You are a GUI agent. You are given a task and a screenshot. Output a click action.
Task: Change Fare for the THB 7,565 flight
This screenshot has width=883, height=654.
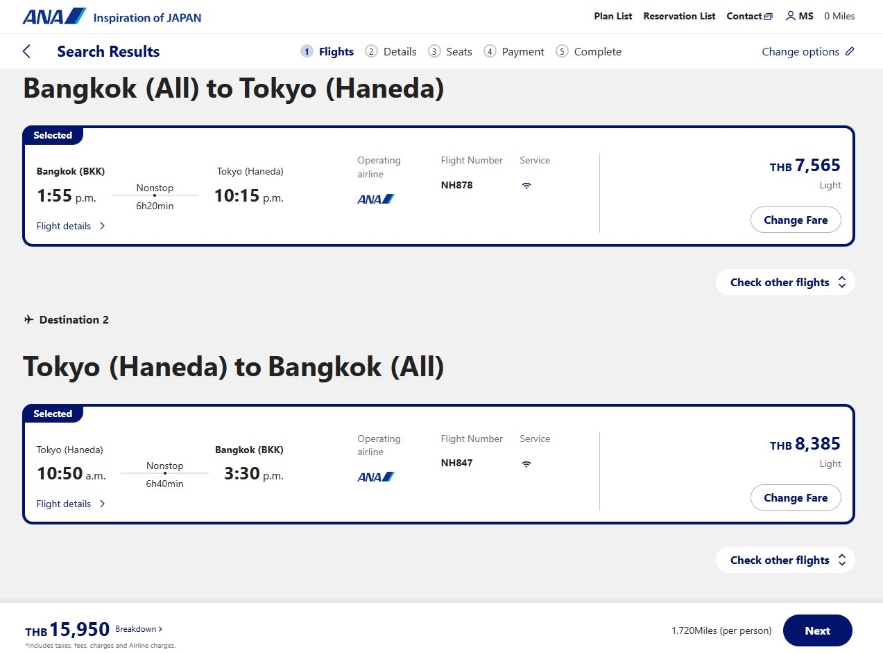(796, 220)
